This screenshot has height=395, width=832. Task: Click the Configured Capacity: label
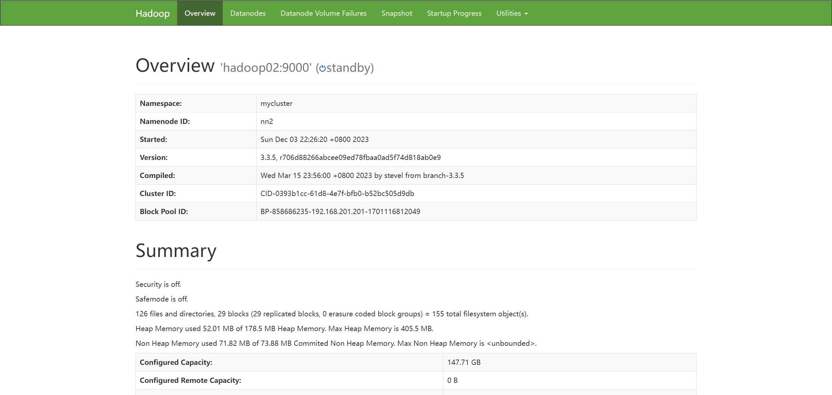(176, 362)
